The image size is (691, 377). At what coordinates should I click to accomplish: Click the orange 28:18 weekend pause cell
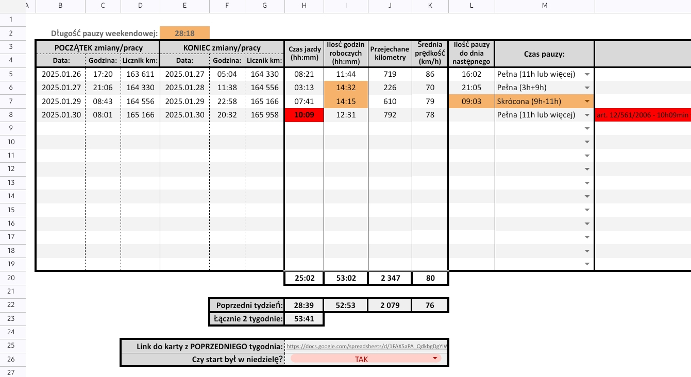coord(184,33)
